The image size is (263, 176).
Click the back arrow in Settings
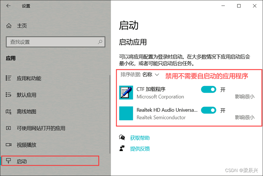pyautogui.click(x=8, y=6)
